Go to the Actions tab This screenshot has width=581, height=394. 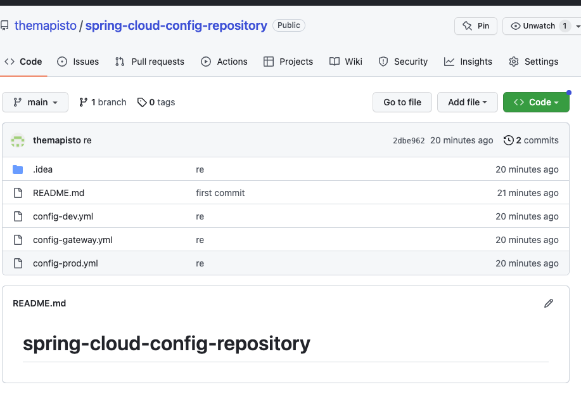224,62
